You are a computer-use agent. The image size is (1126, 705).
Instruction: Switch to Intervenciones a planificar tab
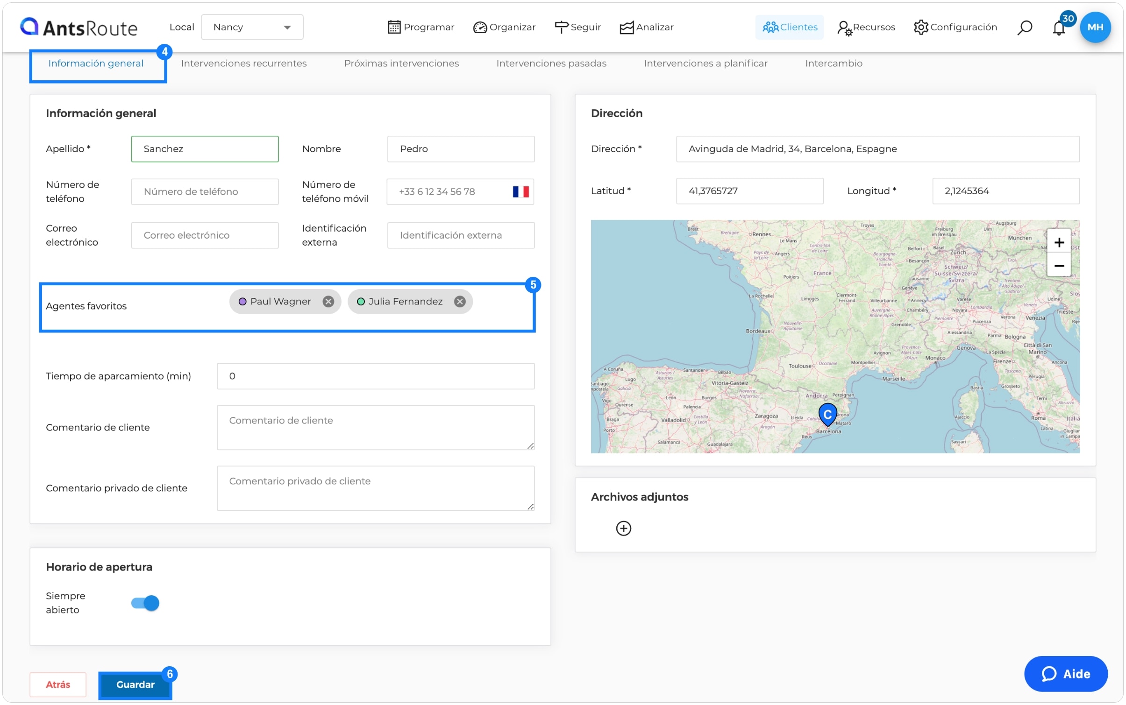(706, 63)
